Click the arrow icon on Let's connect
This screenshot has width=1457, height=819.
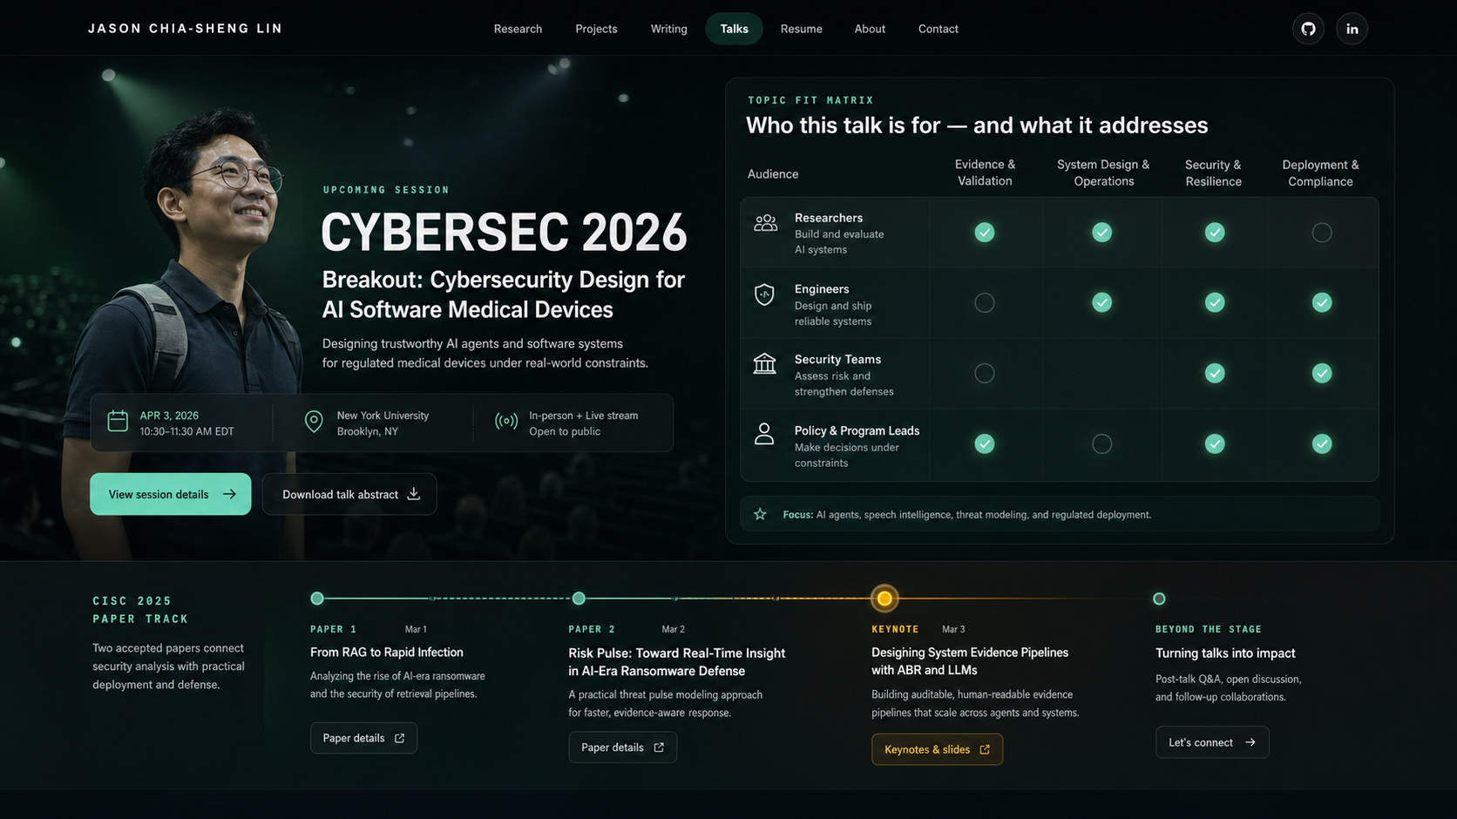[x=1250, y=742]
